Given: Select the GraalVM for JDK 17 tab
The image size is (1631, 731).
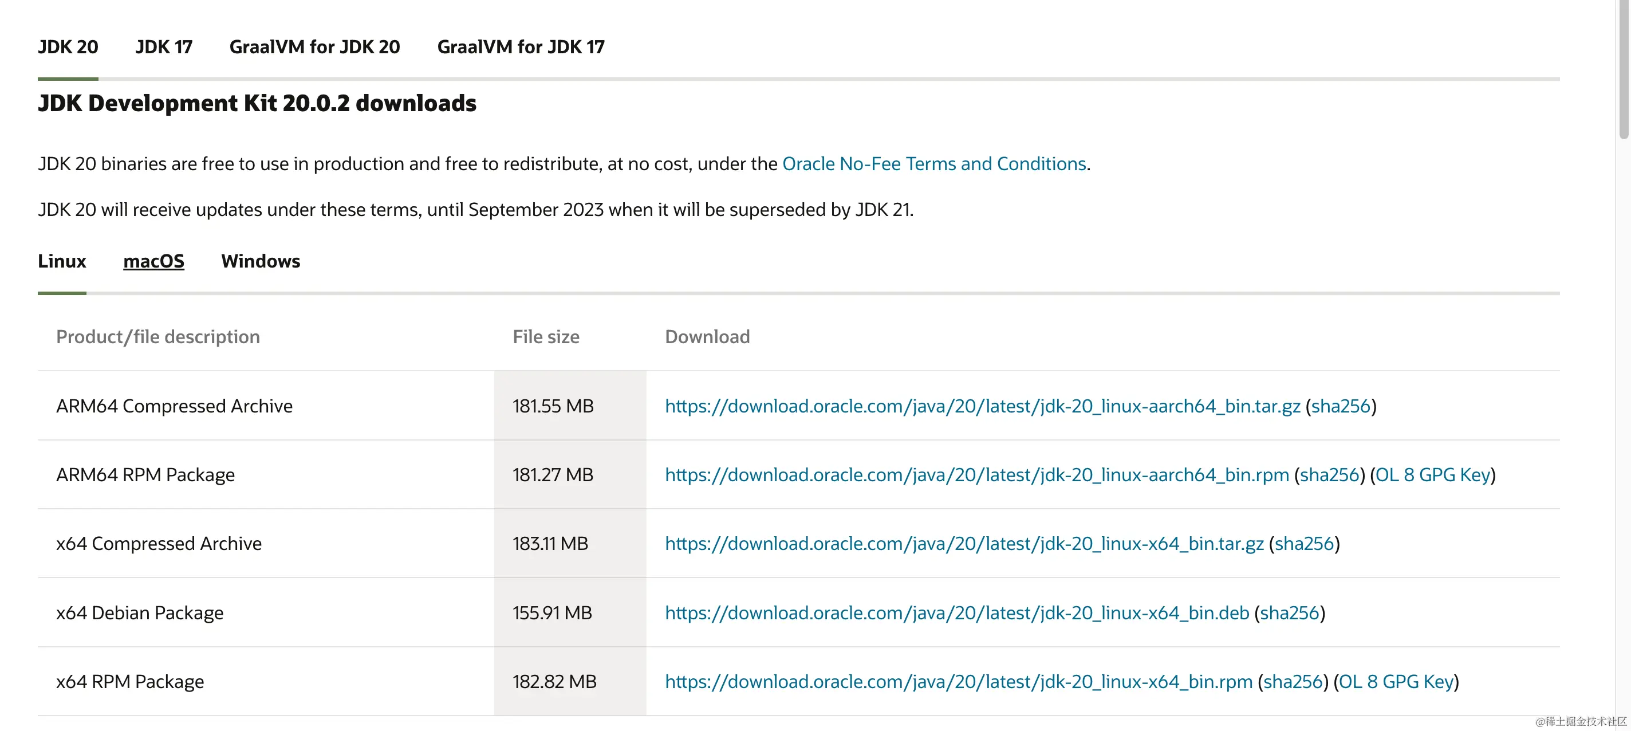Looking at the screenshot, I should [521, 47].
